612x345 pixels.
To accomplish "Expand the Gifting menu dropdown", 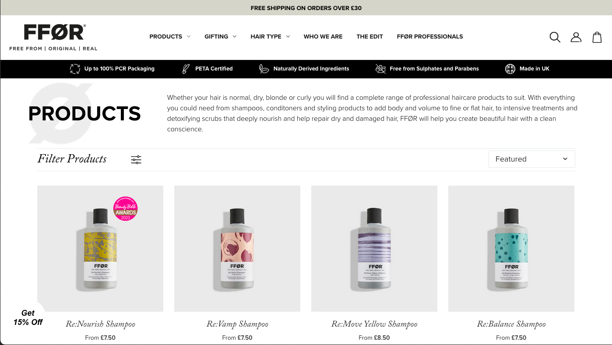I will (221, 36).
